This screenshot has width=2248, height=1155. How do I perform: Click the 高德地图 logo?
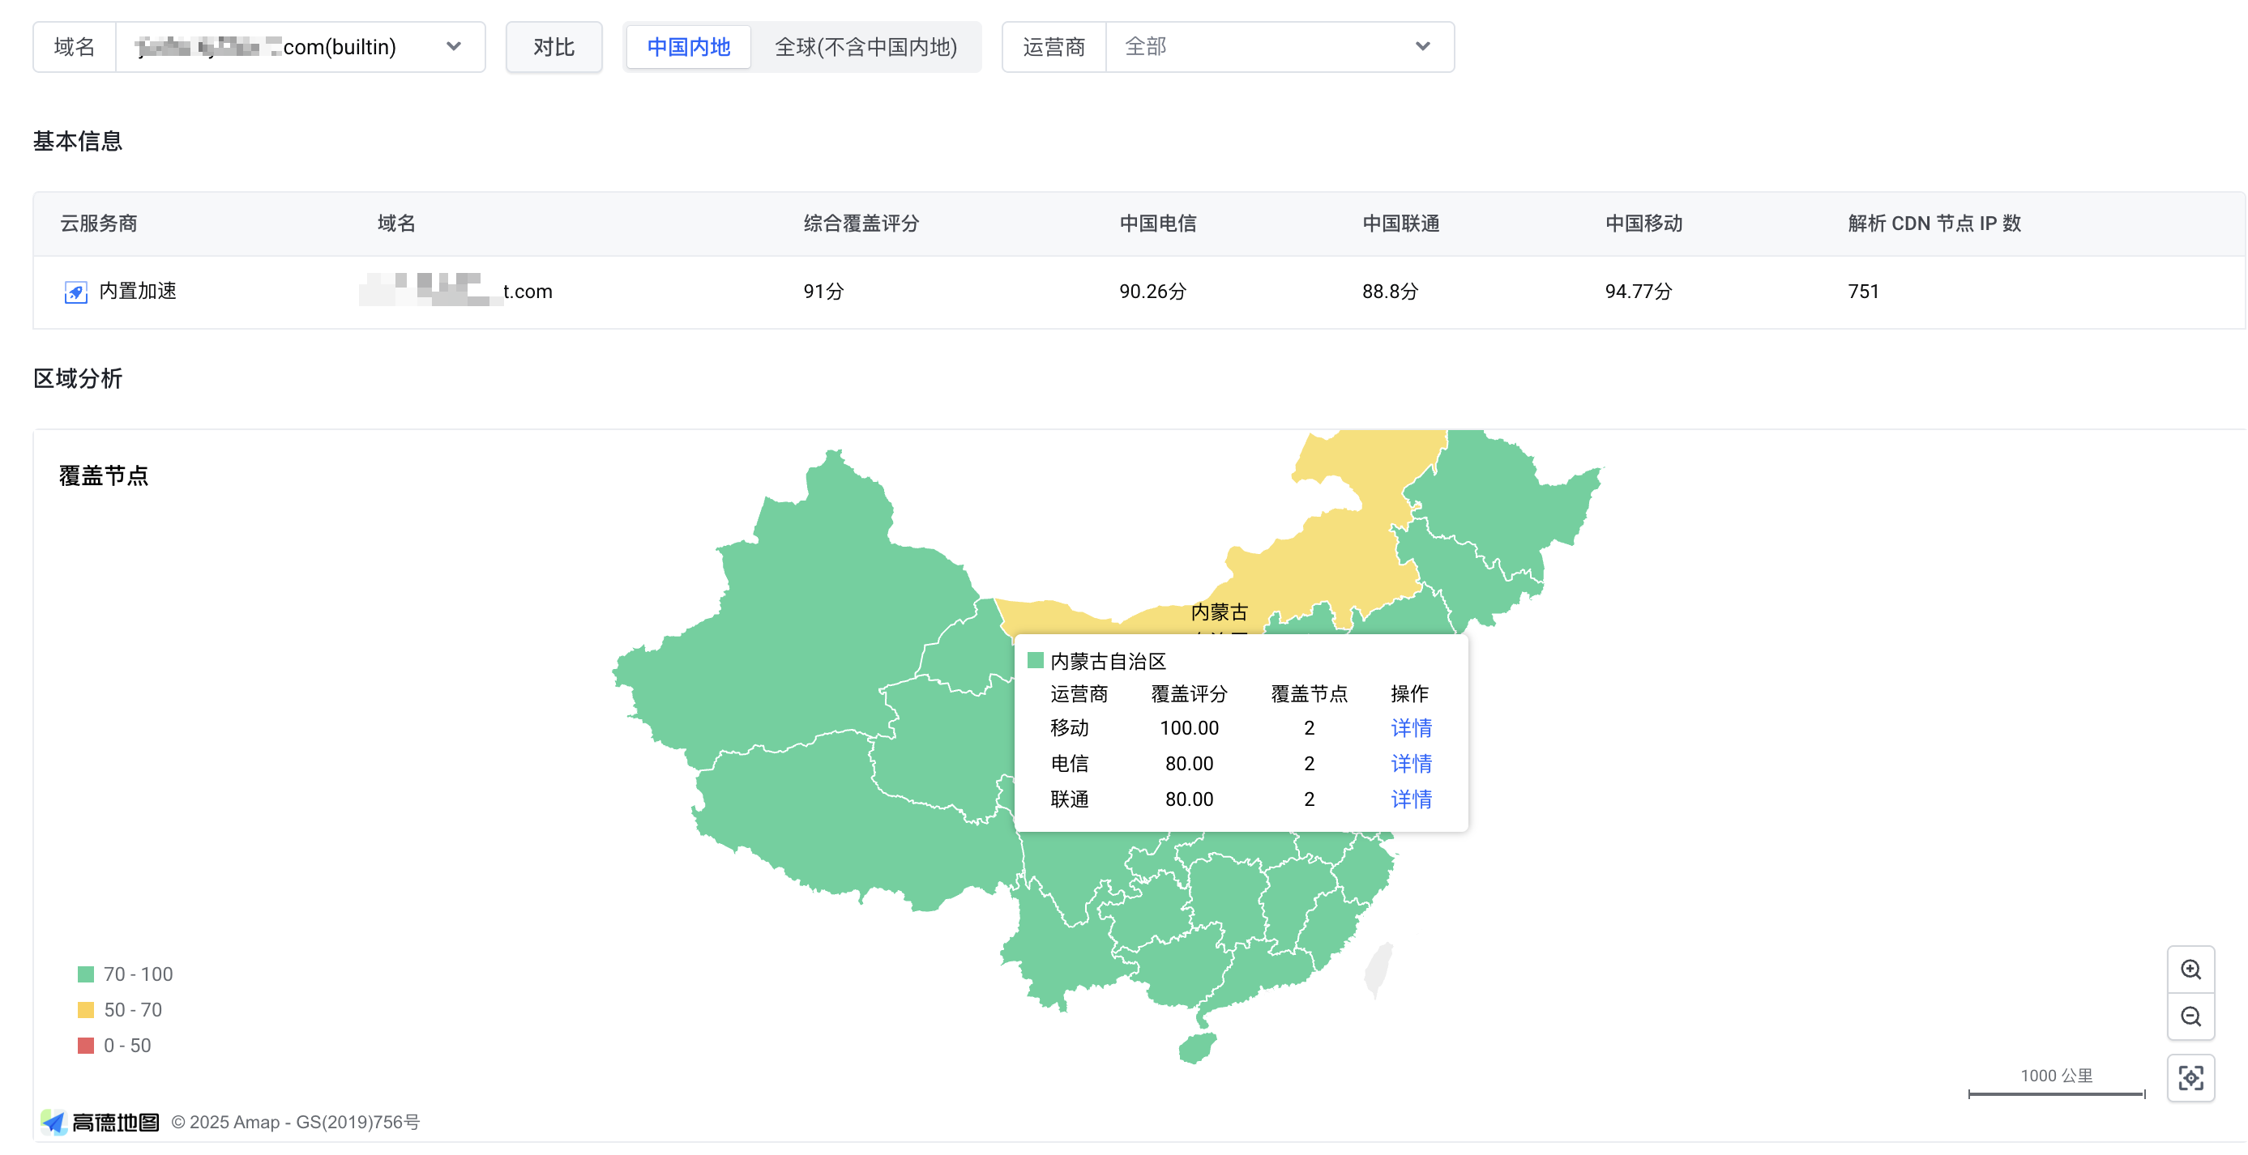pos(100,1122)
